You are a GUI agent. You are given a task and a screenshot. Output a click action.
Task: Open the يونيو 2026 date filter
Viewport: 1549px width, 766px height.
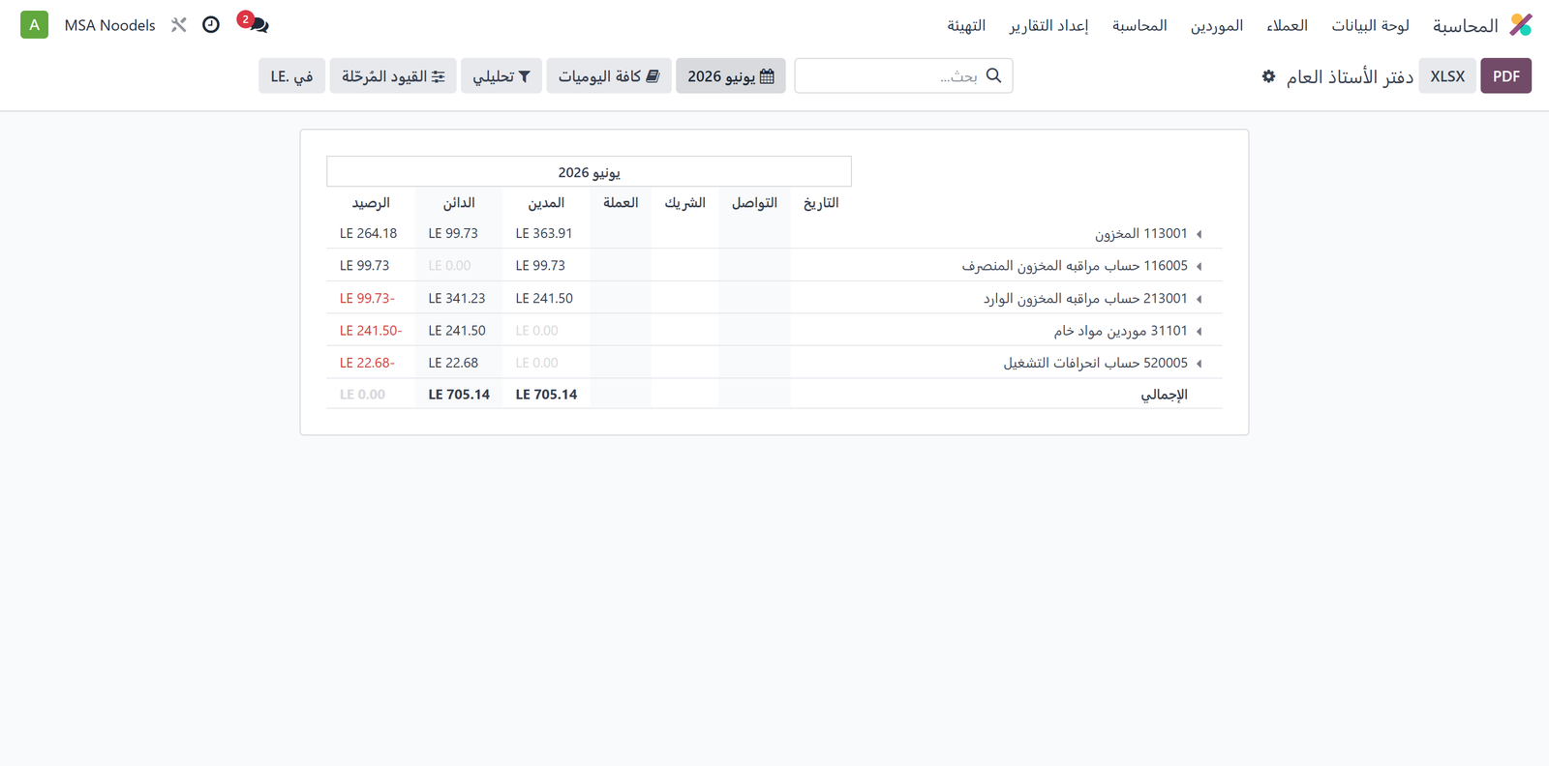pyautogui.click(x=731, y=76)
